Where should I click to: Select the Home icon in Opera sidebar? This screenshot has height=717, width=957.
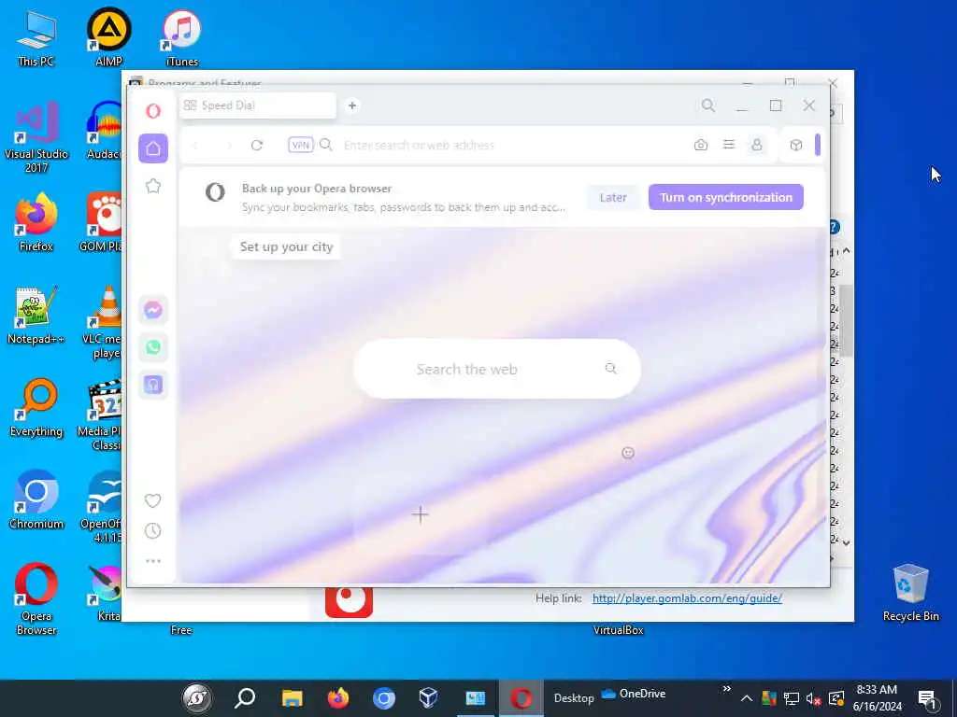(153, 148)
